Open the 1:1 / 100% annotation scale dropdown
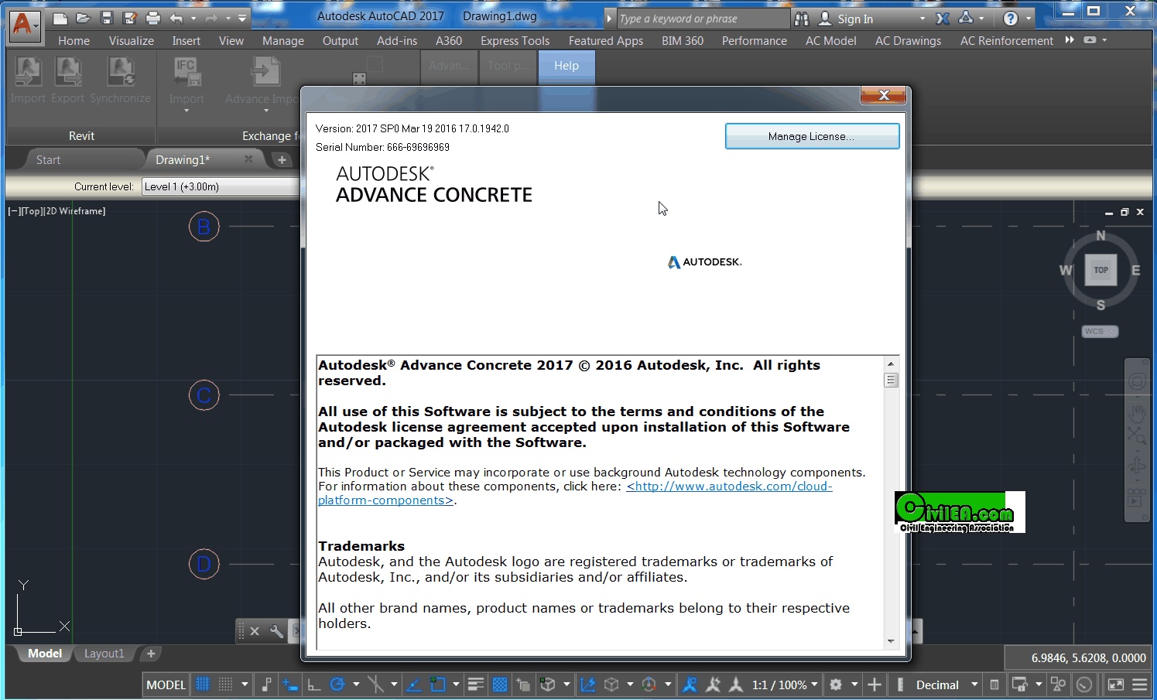1157x700 pixels. click(784, 685)
